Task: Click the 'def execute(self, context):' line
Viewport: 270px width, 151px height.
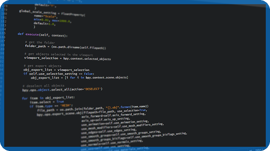Action: (x=43, y=35)
